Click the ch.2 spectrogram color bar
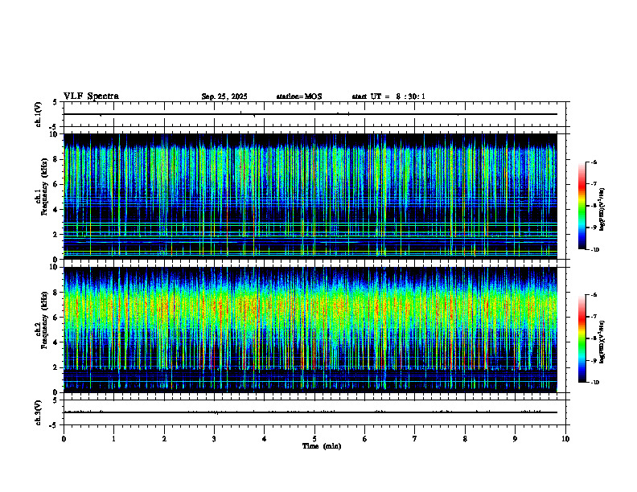 pyautogui.click(x=582, y=338)
